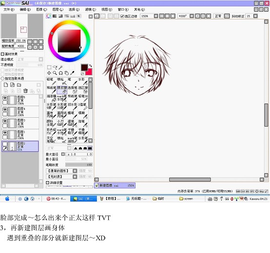Select the rectangular selection tool
The width and height of the screenshot is (270, 253).
(x=49, y=67)
